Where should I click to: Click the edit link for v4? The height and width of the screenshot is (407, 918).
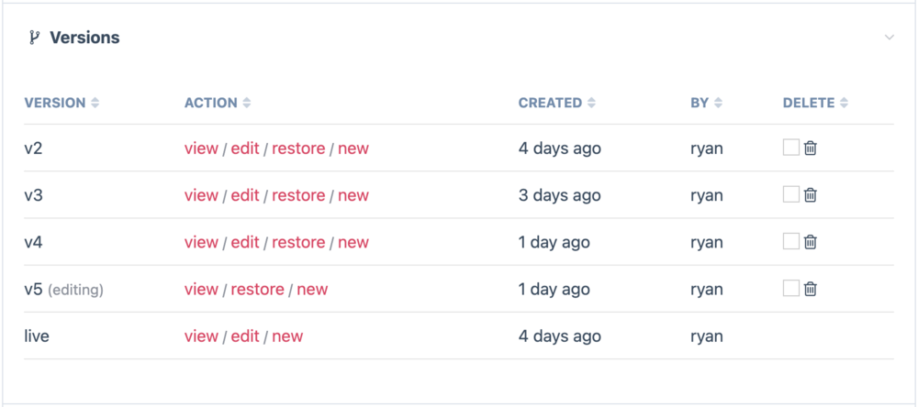click(245, 242)
